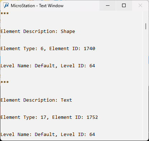
Task: Click the Element Type value 17
Action: (43, 117)
